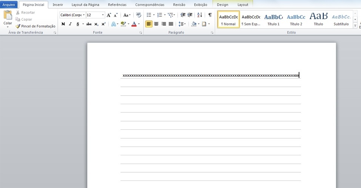Open the font name combo box
Viewport: 361px width, 188px height.
point(73,15)
